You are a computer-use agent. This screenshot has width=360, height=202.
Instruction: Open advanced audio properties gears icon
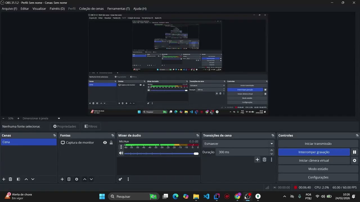coord(120,179)
